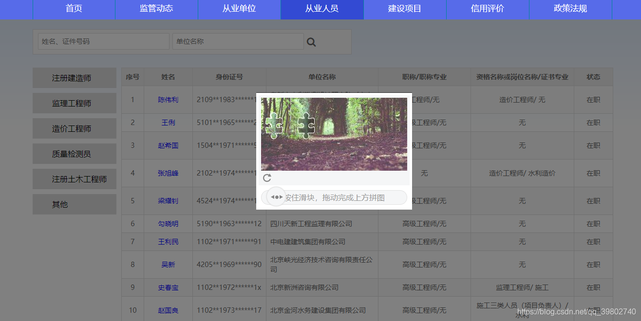The height and width of the screenshot is (321, 641).
Task: Open the 信用评价 page
Action: [x=488, y=9]
